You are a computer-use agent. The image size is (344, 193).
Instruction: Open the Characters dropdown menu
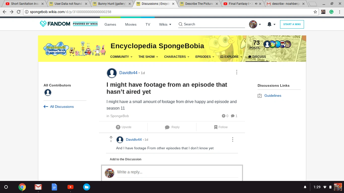(177, 57)
